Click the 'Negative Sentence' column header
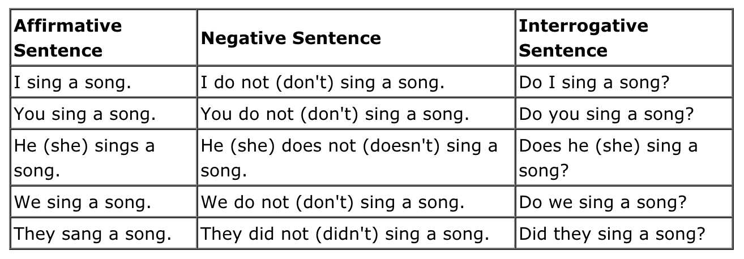Viewport: 744px width, 259px height. tap(291, 38)
